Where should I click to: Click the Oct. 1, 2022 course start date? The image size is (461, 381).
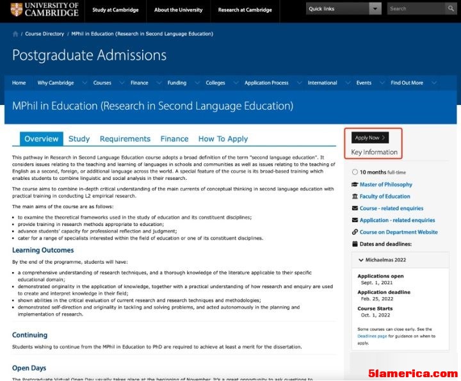point(375,315)
